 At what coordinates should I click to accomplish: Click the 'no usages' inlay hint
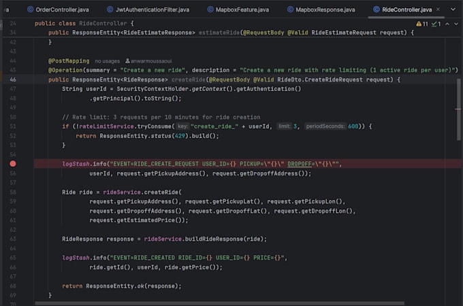(108, 61)
